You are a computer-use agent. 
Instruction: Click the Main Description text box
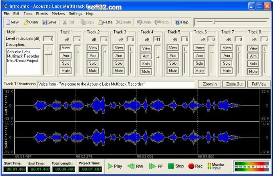tap(23, 61)
